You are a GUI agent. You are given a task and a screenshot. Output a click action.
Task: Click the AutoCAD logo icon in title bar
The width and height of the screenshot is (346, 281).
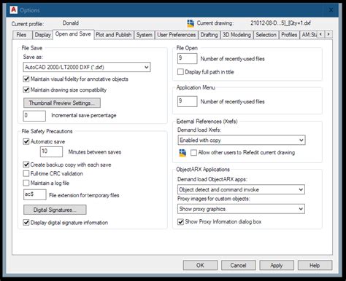tap(14, 10)
